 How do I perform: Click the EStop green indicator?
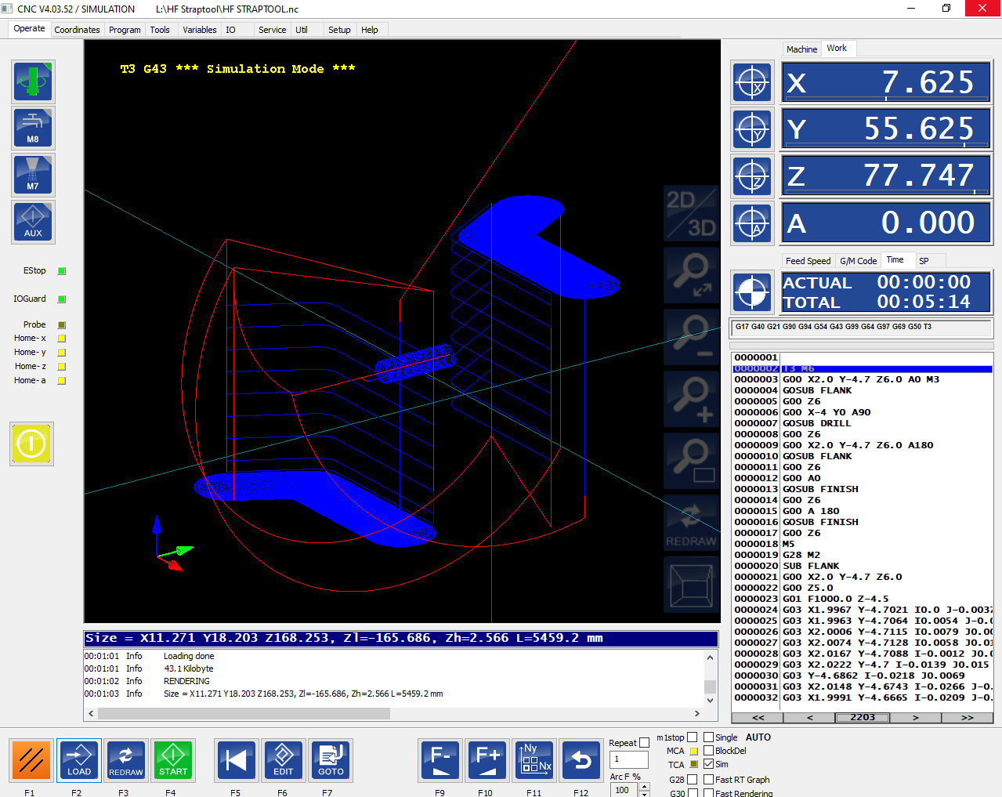[62, 271]
